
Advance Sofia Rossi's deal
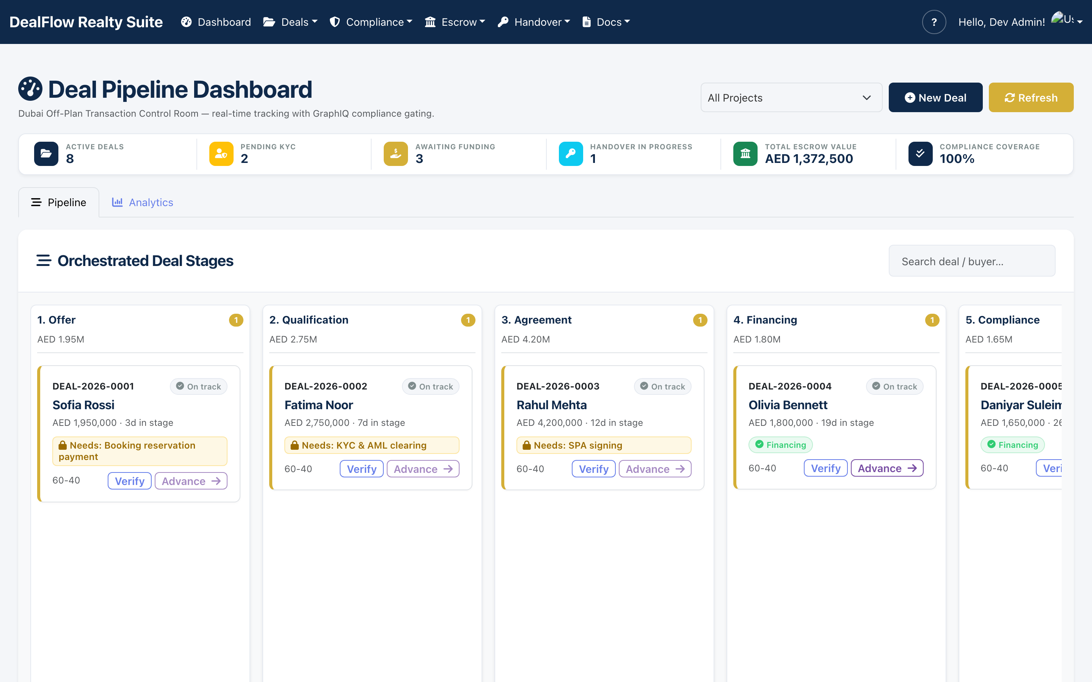191,481
